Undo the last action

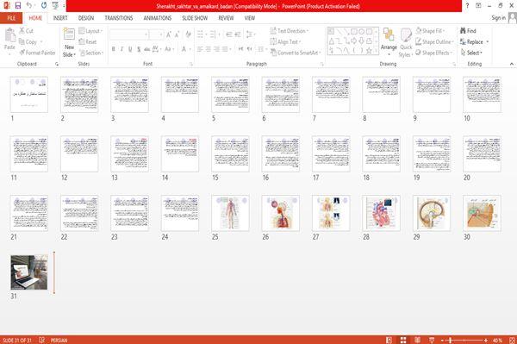[29, 5]
